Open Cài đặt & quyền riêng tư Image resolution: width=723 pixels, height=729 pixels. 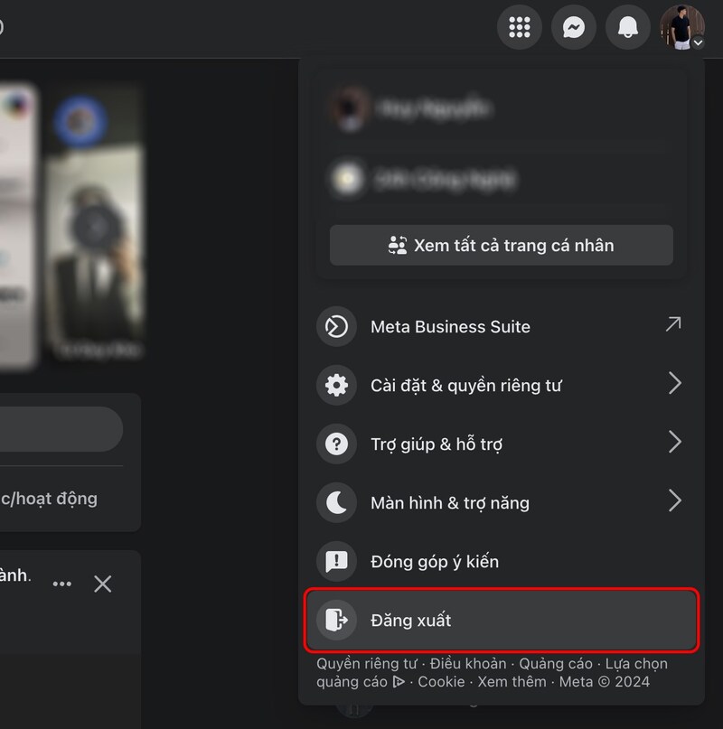tap(501, 385)
